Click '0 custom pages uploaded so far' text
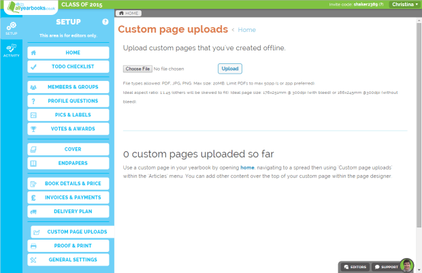Image resolution: width=422 pixels, height=273 pixels. pos(198,155)
